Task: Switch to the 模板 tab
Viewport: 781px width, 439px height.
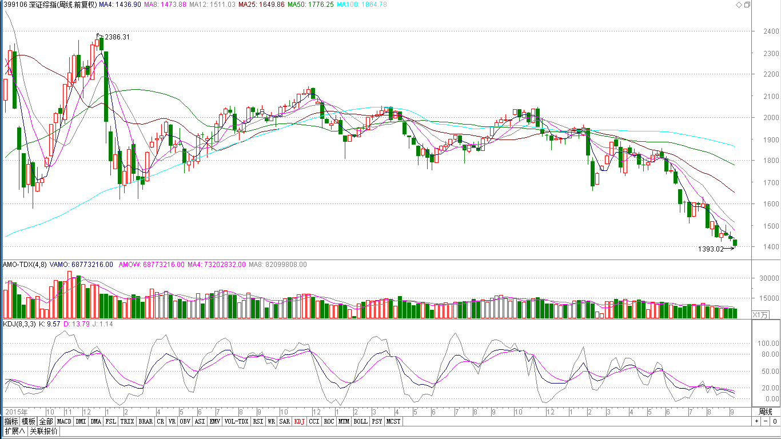Action: point(29,421)
